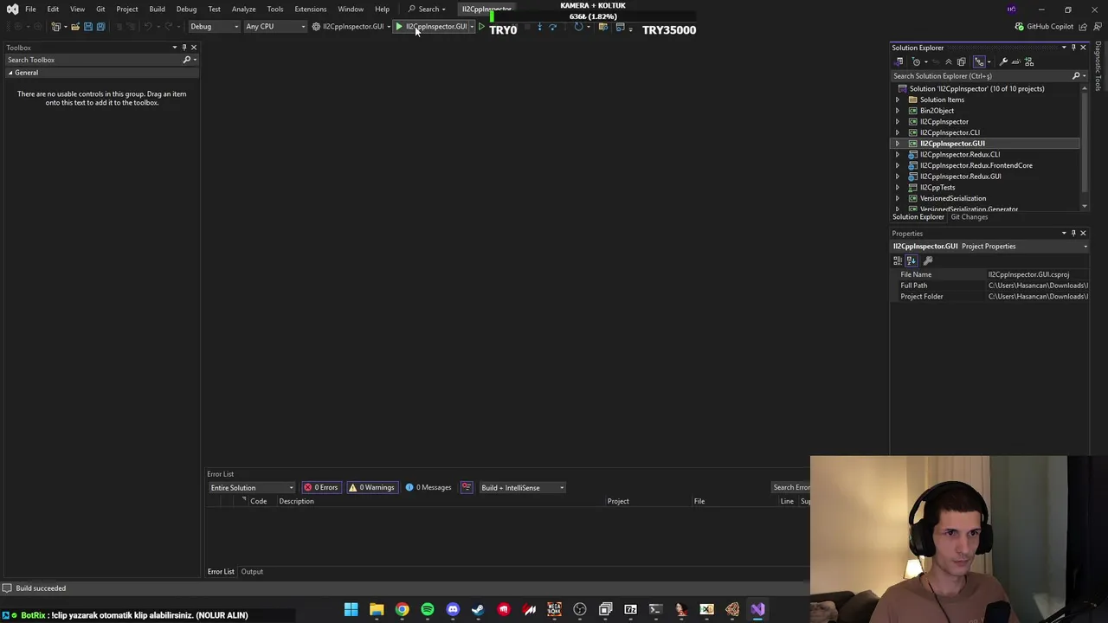1108x623 pixels.
Task: Click the Error List filter icon
Action: pos(467,487)
